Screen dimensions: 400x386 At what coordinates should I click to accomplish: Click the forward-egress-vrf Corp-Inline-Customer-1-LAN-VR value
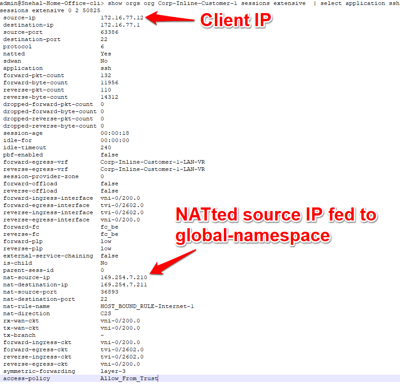153,162
